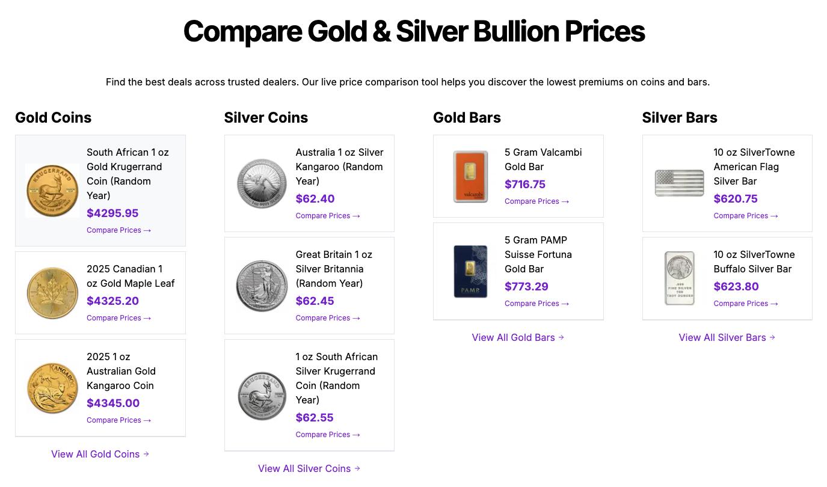
Task: Compare Prices for Silver Britannia coin
Action: (327, 318)
